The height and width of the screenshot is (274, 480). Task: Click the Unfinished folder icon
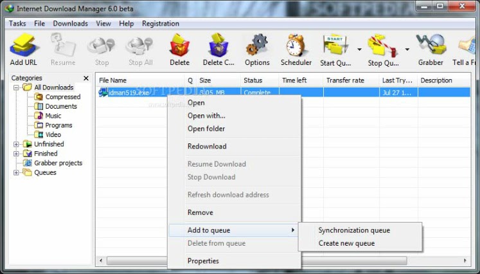click(28, 144)
